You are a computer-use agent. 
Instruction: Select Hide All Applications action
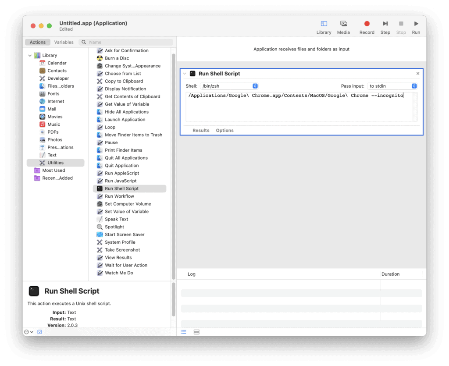coord(127,112)
